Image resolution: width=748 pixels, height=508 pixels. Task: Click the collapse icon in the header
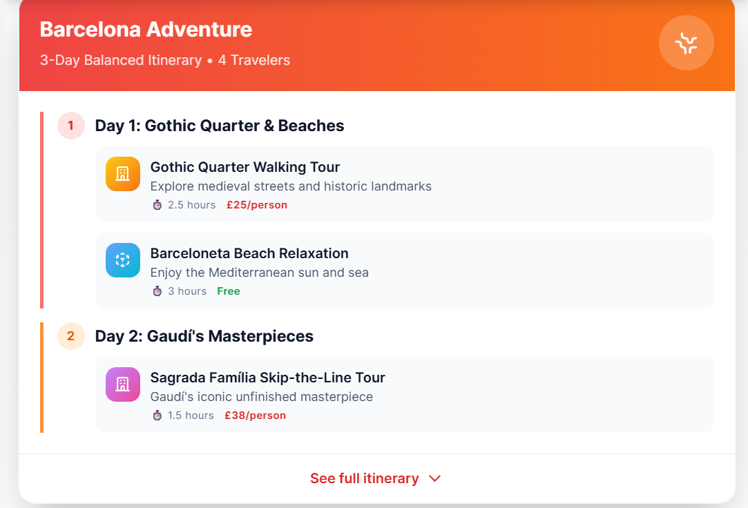(x=686, y=43)
